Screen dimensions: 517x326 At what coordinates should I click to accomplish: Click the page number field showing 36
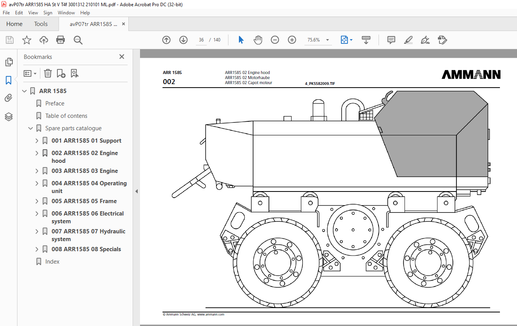(x=201, y=40)
